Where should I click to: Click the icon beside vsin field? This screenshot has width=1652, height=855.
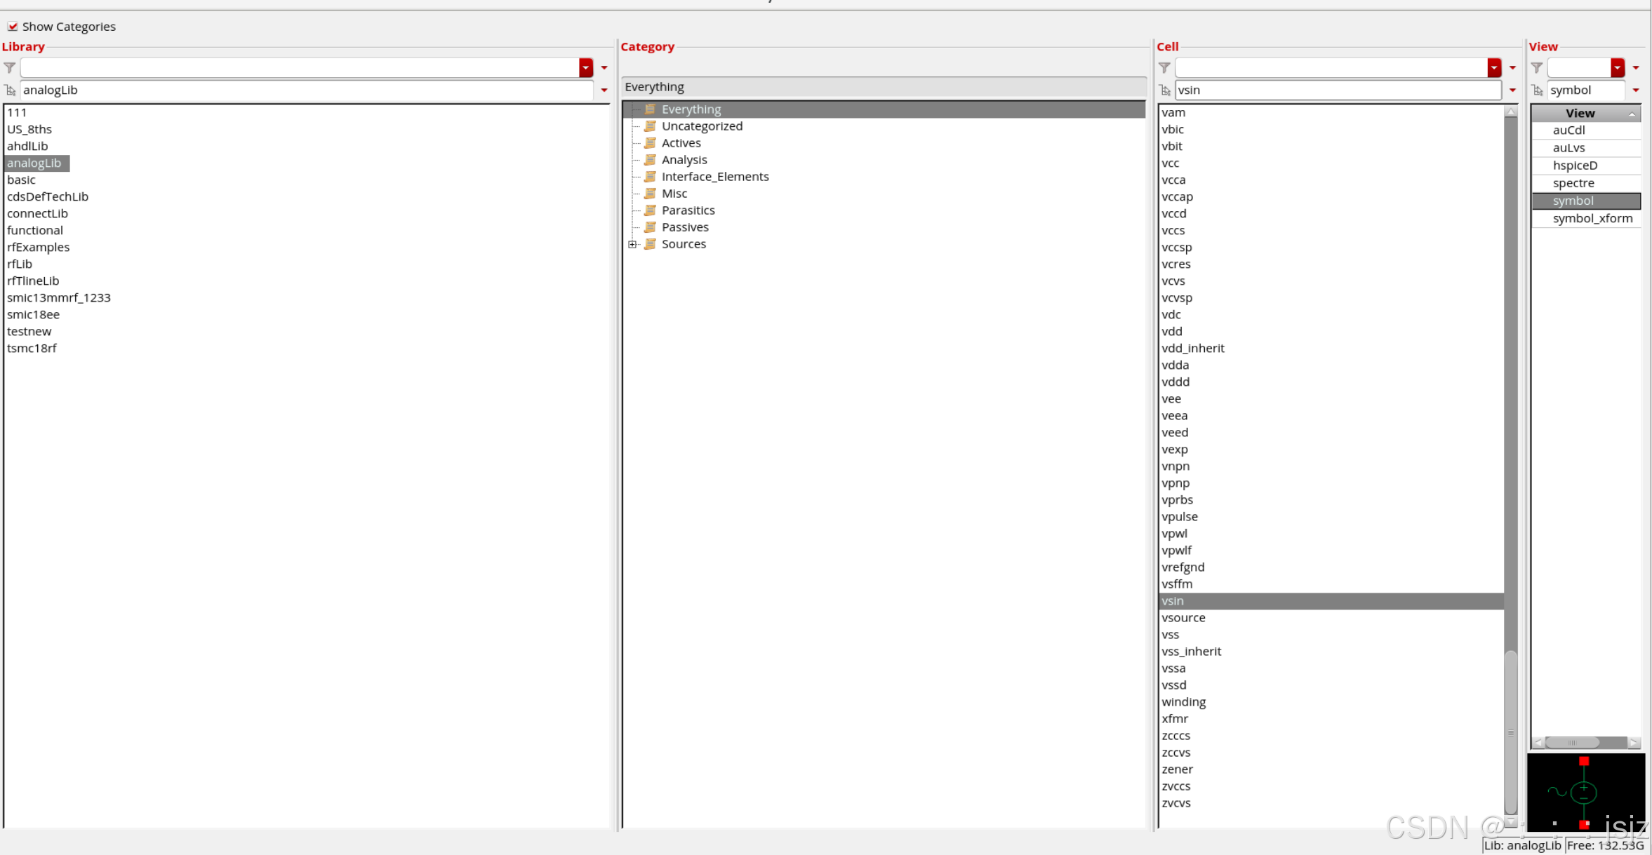click(x=1165, y=90)
